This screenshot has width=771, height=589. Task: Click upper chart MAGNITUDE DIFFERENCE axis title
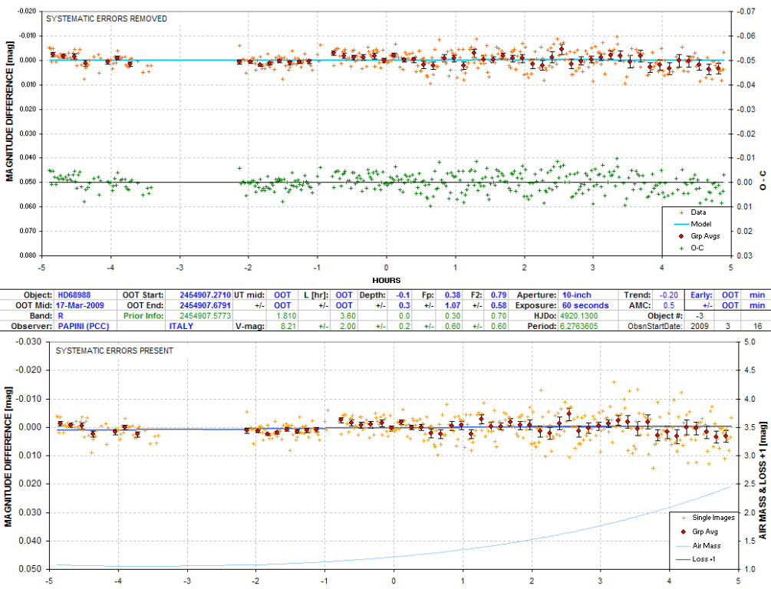point(9,112)
